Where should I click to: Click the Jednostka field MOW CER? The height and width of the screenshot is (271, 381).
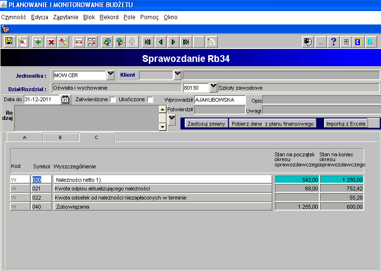(80, 75)
